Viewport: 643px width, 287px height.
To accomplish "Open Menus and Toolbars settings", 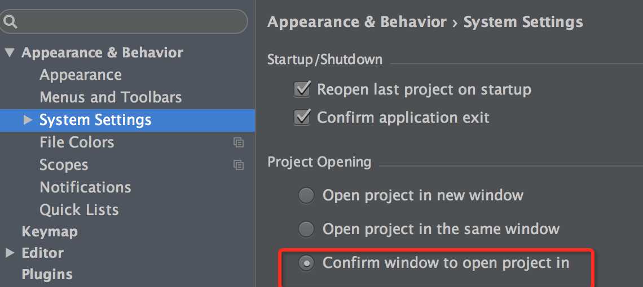I will click(x=111, y=97).
